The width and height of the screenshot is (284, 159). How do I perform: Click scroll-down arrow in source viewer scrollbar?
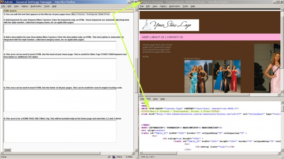(x=282, y=150)
